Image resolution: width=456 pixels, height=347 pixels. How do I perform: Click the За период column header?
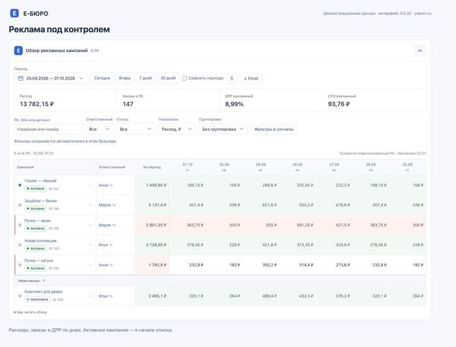click(x=152, y=167)
